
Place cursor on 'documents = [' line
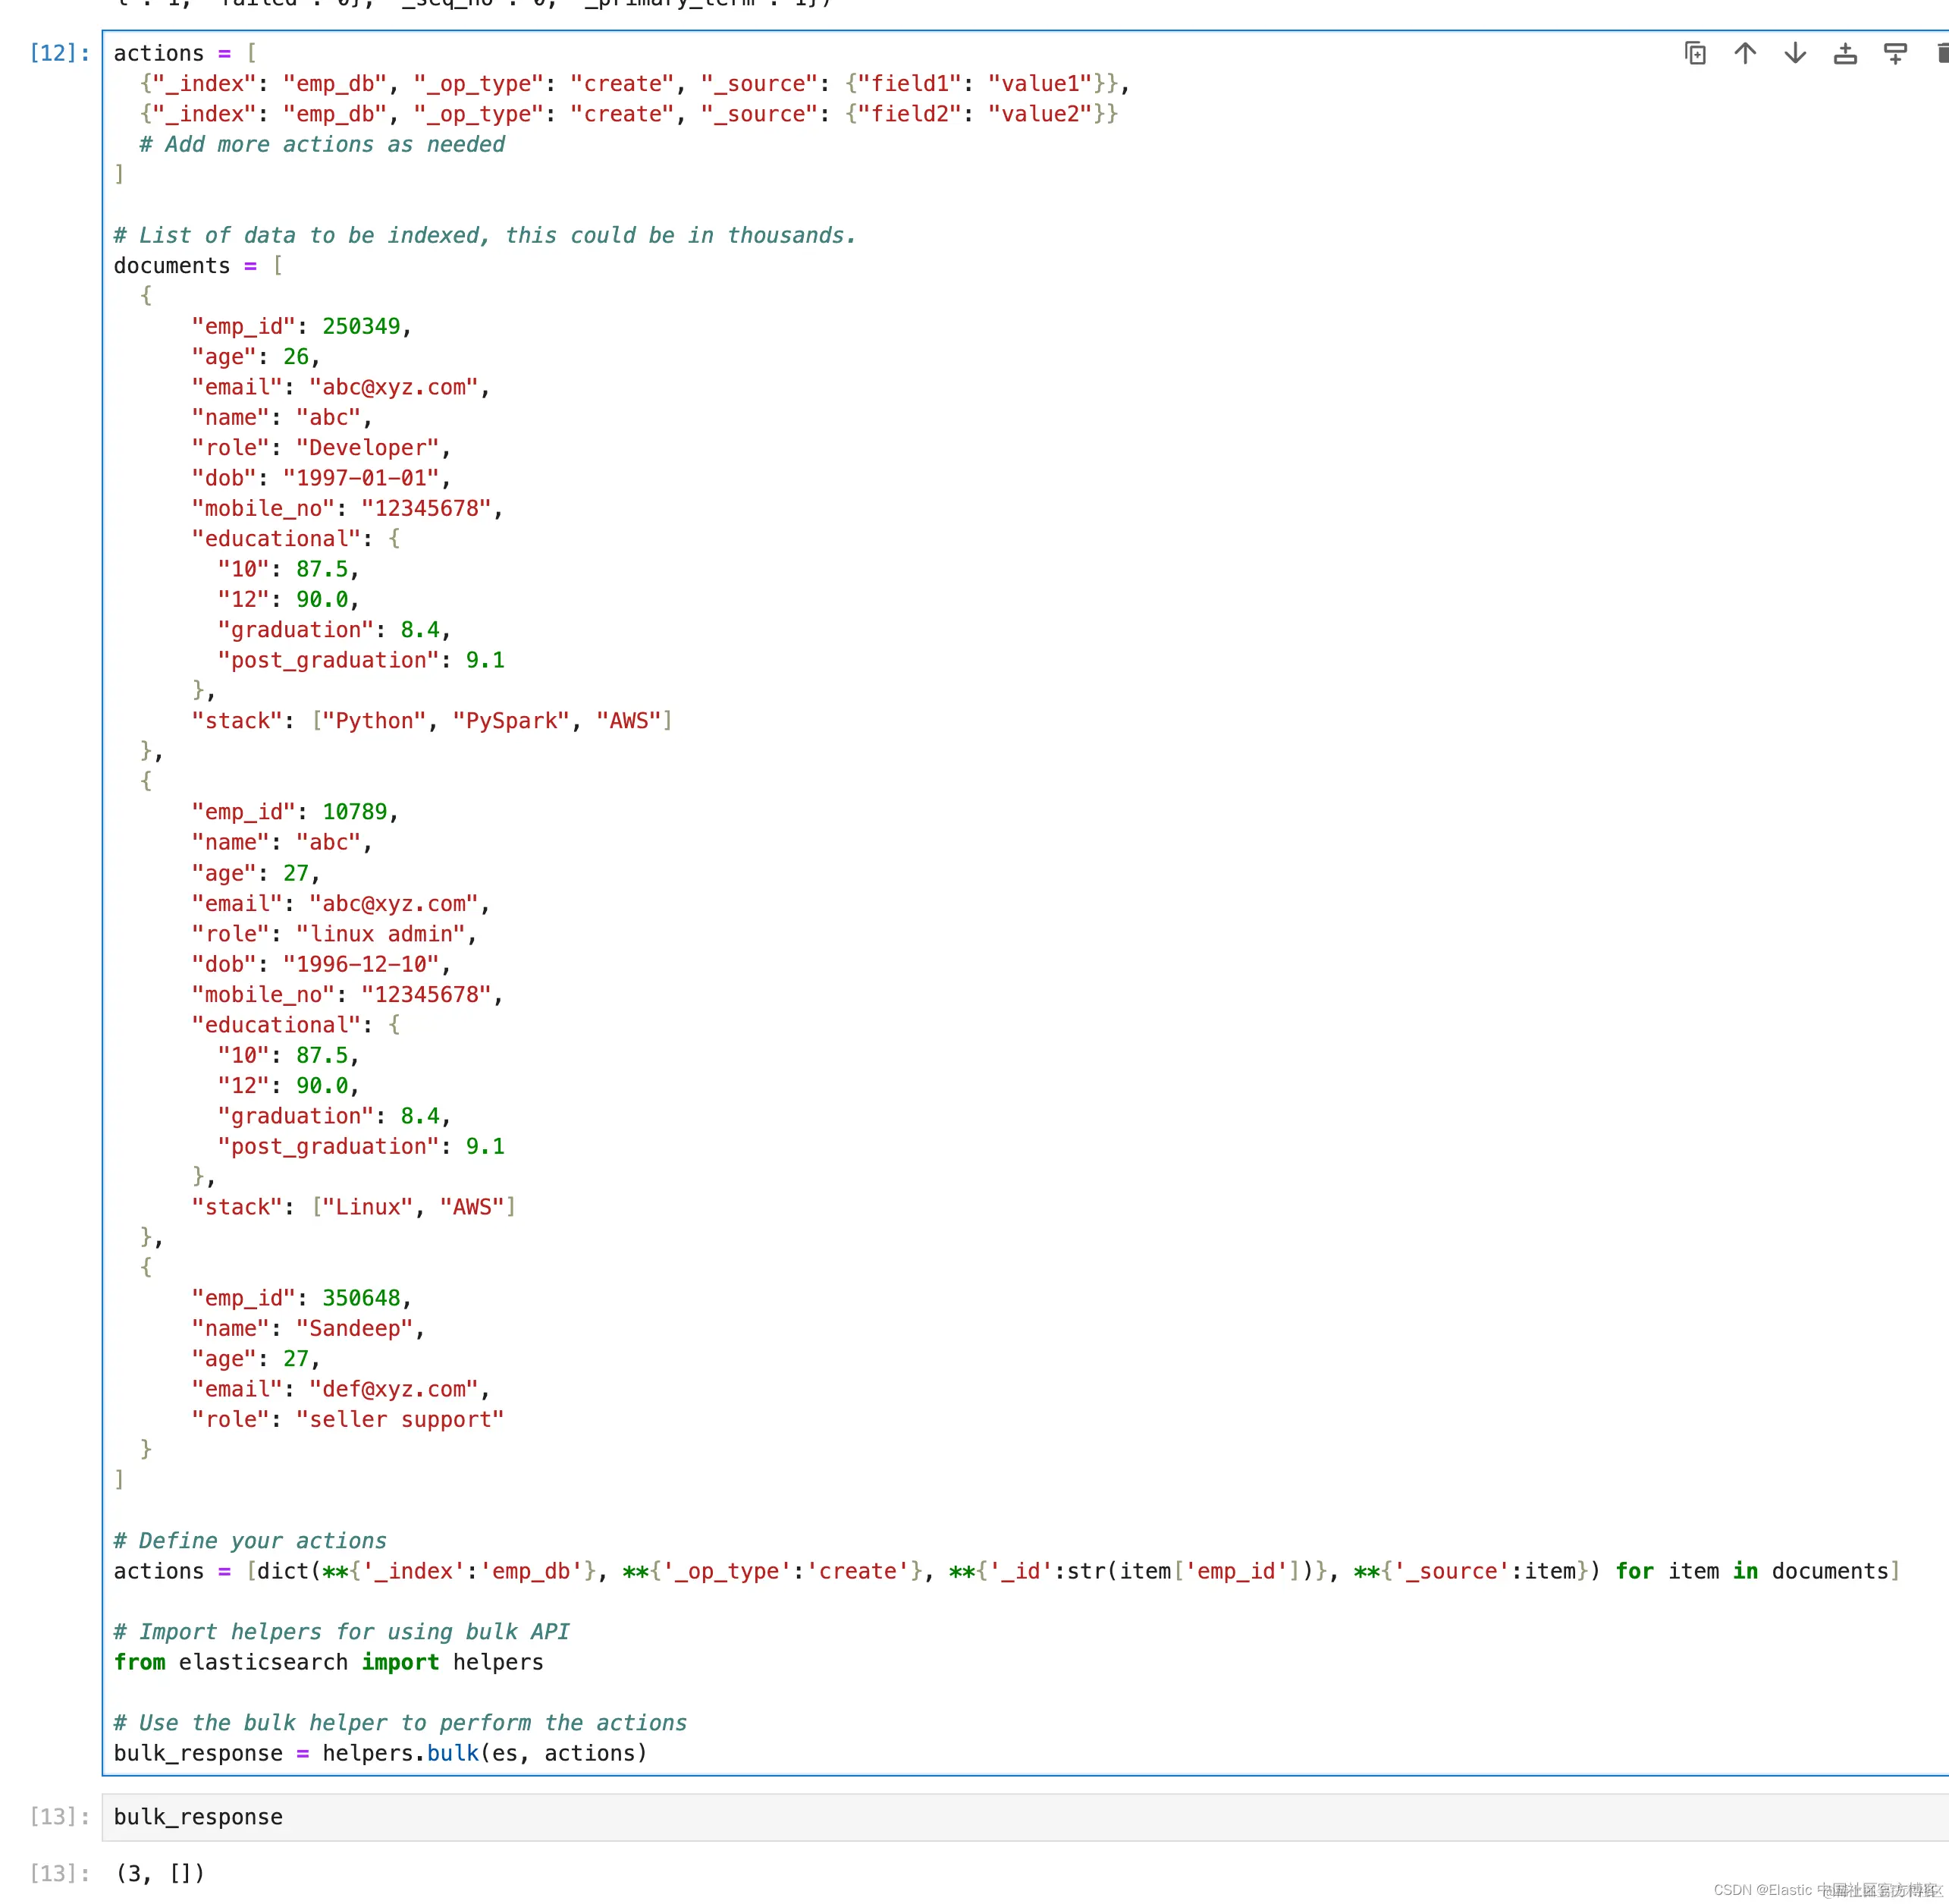(x=198, y=266)
